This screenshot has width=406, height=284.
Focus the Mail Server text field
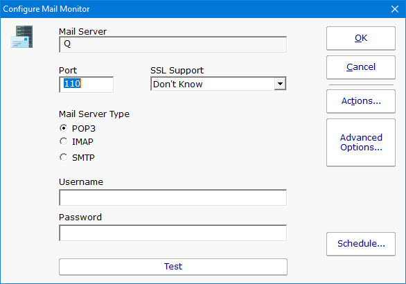(x=173, y=44)
